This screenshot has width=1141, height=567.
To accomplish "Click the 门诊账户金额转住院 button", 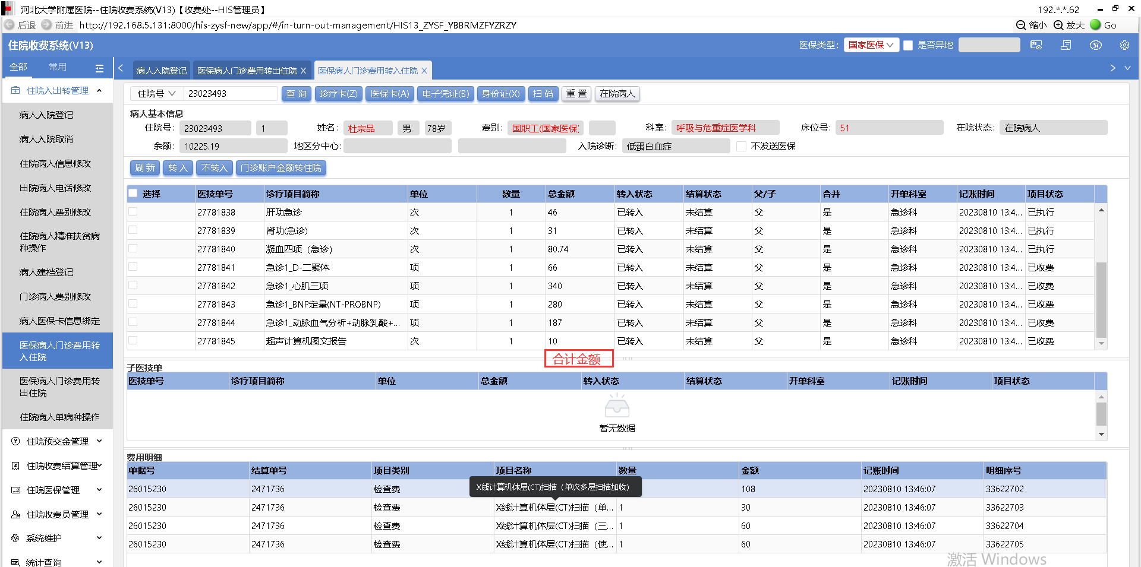I will click(x=280, y=168).
